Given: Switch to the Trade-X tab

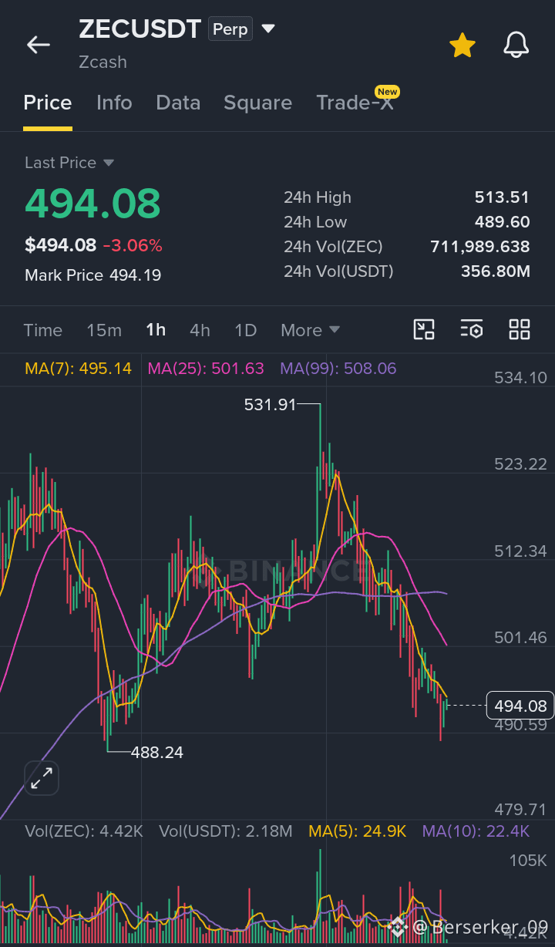Looking at the screenshot, I should (x=355, y=103).
